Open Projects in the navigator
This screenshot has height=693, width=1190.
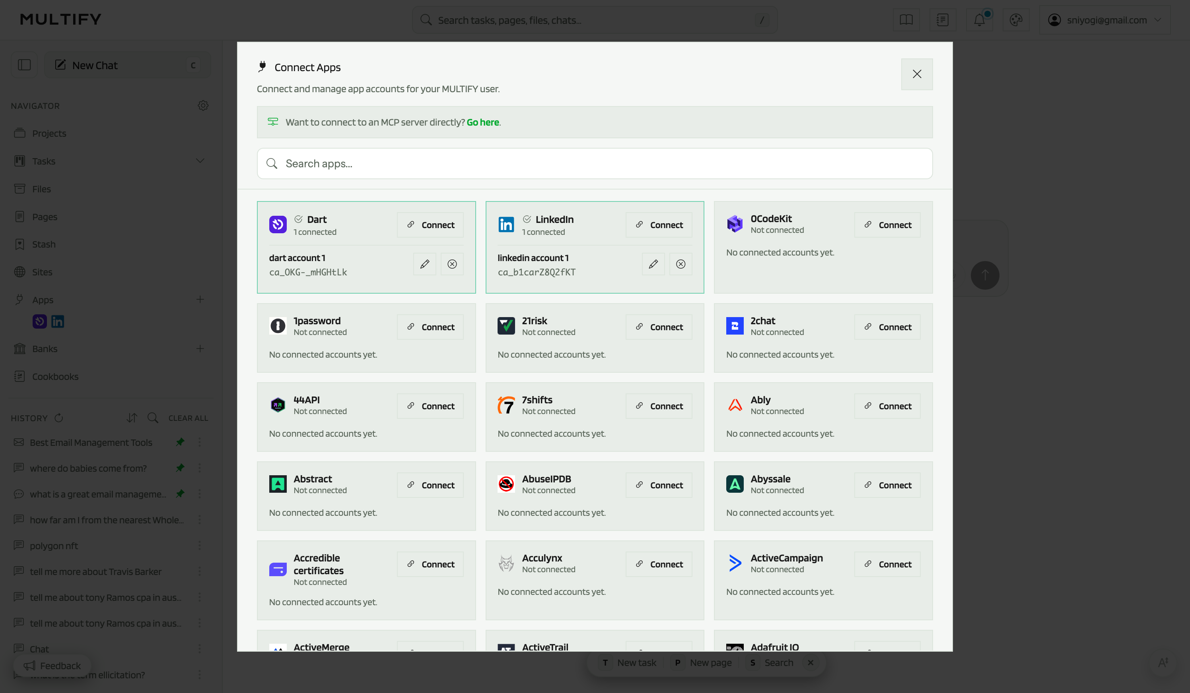(49, 134)
